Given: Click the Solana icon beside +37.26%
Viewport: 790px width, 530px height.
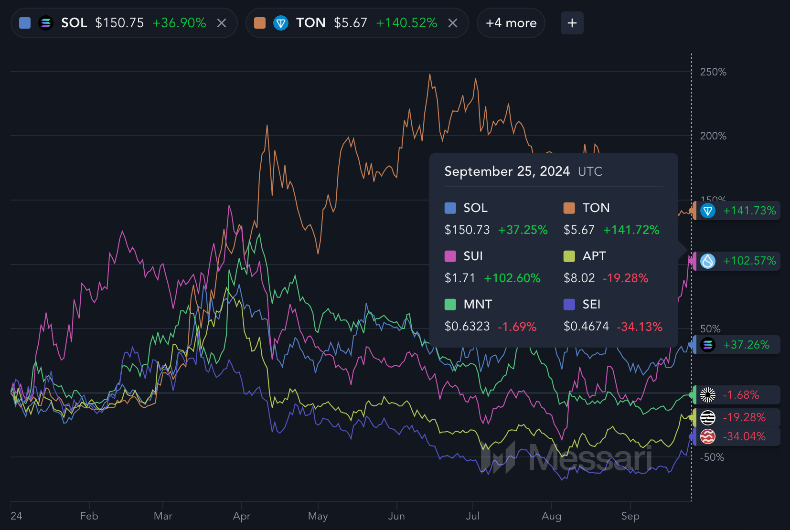Looking at the screenshot, I should (708, 345).
